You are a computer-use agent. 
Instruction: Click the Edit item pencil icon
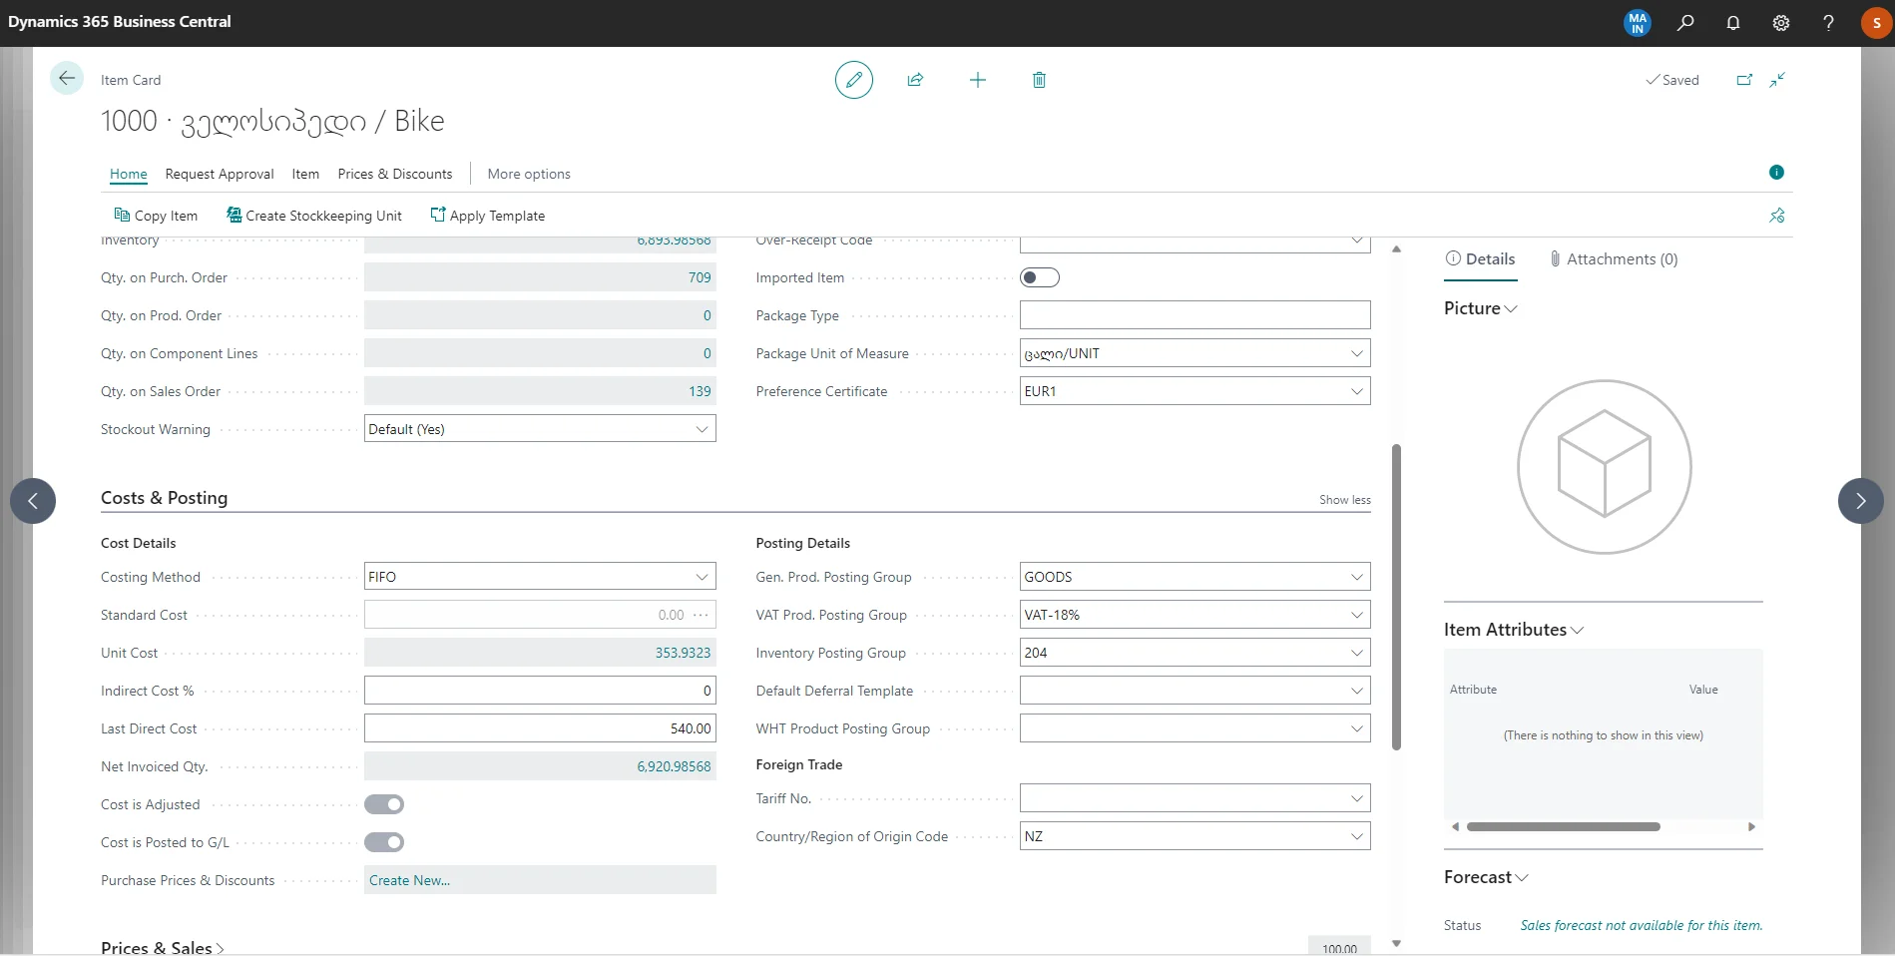point(853,80)
